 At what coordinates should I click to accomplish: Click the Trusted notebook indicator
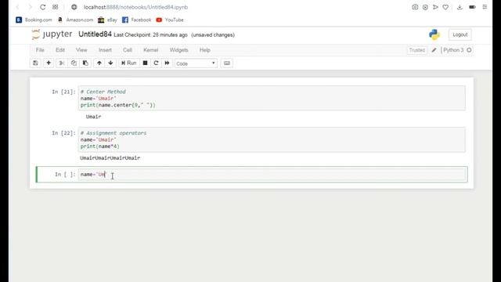(x=417, y=50)
